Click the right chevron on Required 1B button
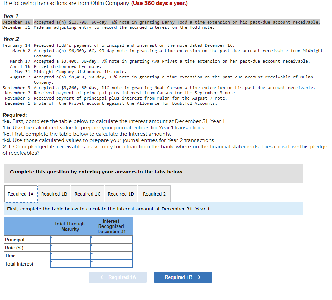 click(x=199, y=277)
